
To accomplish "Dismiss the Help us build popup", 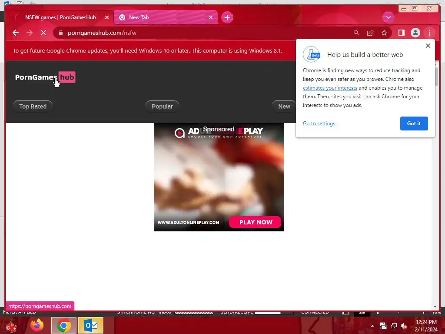I will click(x=428, y=46).
